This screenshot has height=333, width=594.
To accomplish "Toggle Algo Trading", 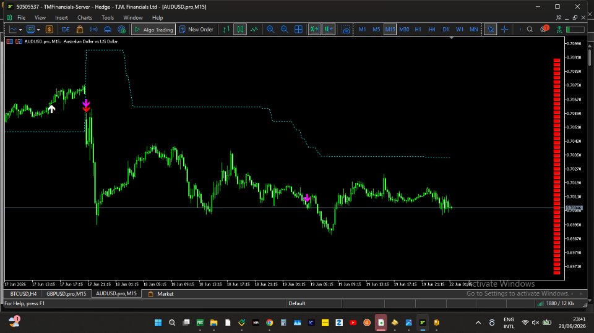I will [153, 30].
